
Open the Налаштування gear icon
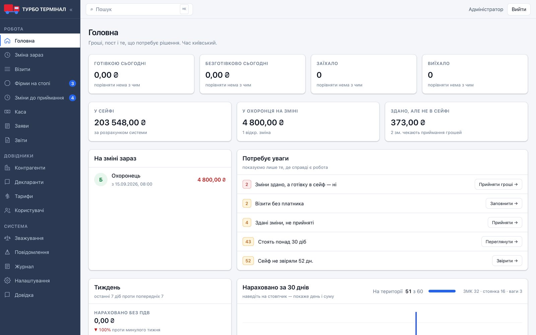pos(7,281)
